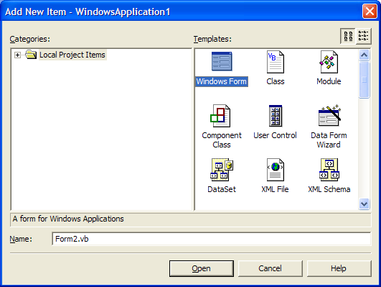Click the Name field containing Form2.vb
Viewport: 381px width, 287px height.
pyautogui.click(x=212, y=239)
